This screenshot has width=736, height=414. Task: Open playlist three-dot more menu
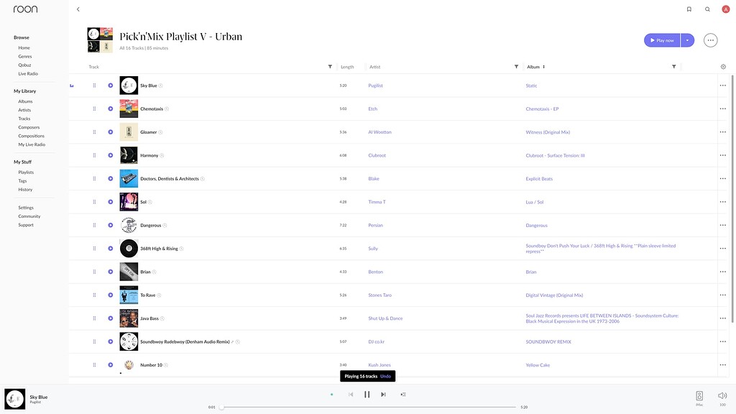coord(711,40)
